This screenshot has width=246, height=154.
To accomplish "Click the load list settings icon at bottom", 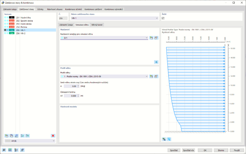I will tap(16, 150).
